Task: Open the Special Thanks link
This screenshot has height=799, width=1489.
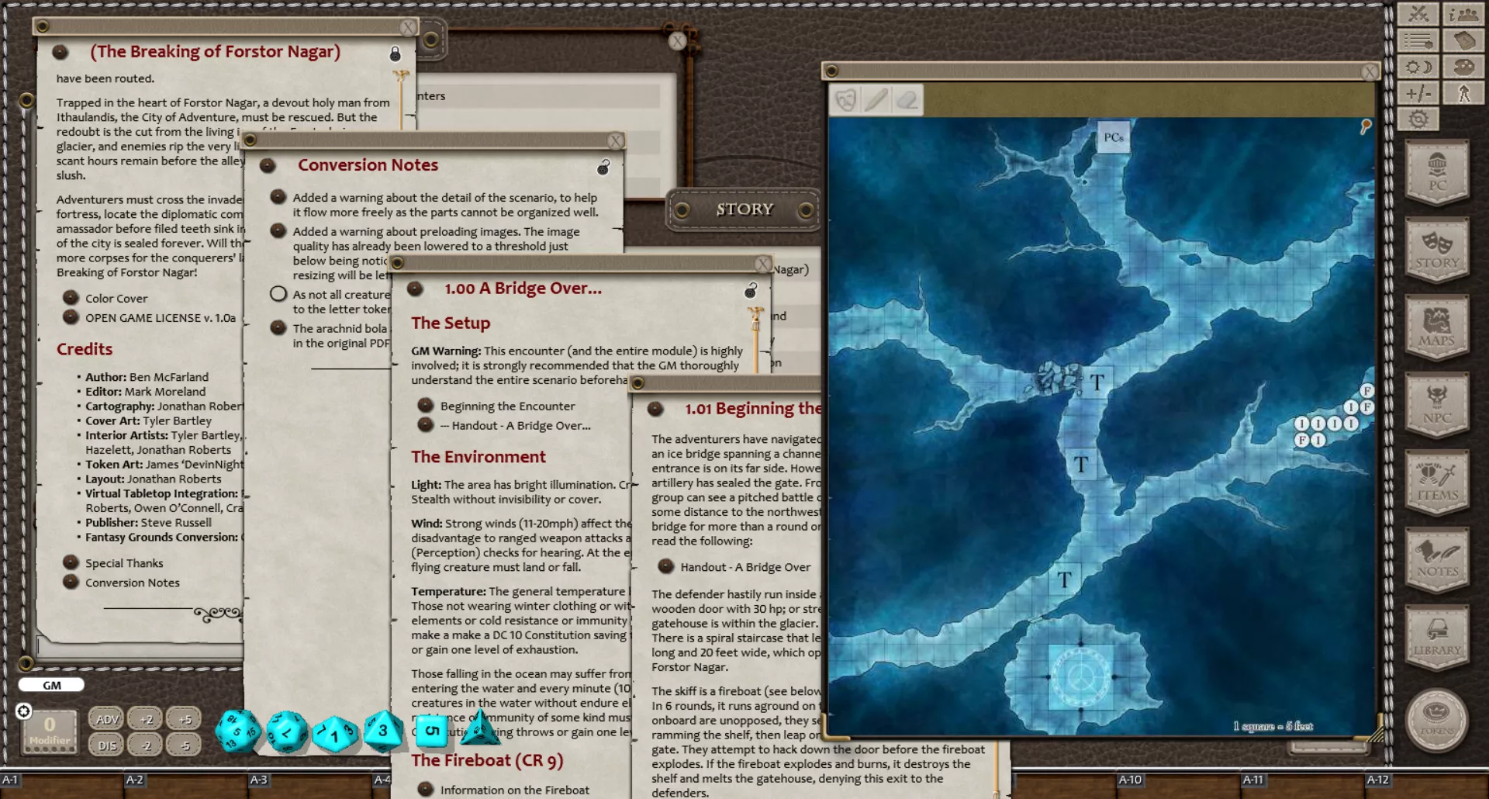Action: tap(124, 563)
